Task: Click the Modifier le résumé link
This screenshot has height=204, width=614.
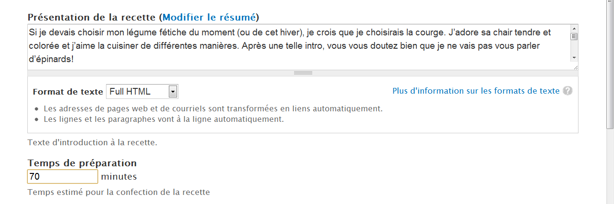Action: point(209,18)
